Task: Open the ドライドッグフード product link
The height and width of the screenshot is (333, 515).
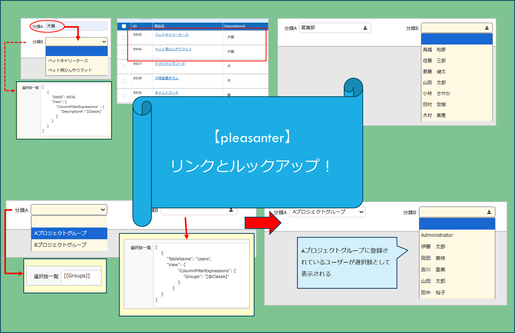Action: pyautogui.click(x=170, y=64)
